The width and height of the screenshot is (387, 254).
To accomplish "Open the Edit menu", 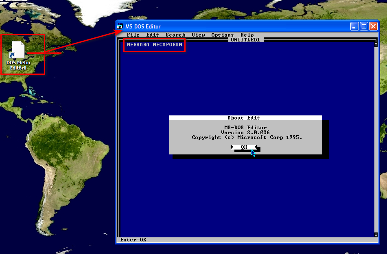I will pyautogui.click(x=153, y=35).
